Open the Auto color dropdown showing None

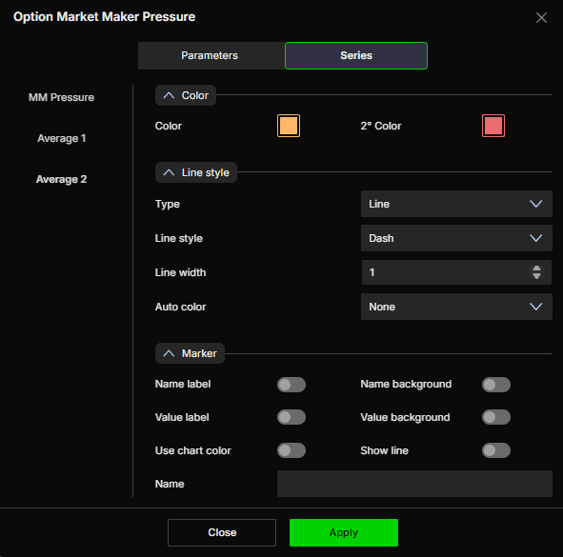456,307
